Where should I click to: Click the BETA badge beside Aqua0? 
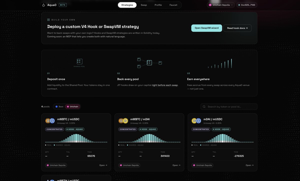click(63, 5)
